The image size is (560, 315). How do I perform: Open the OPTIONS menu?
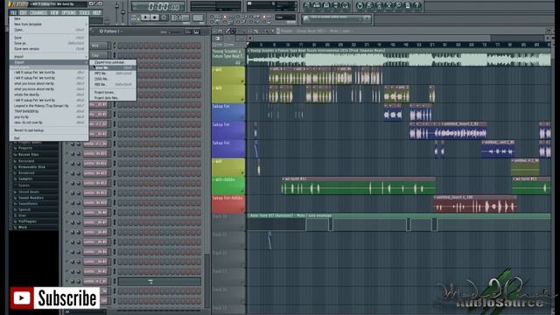(x=68, y=12)
